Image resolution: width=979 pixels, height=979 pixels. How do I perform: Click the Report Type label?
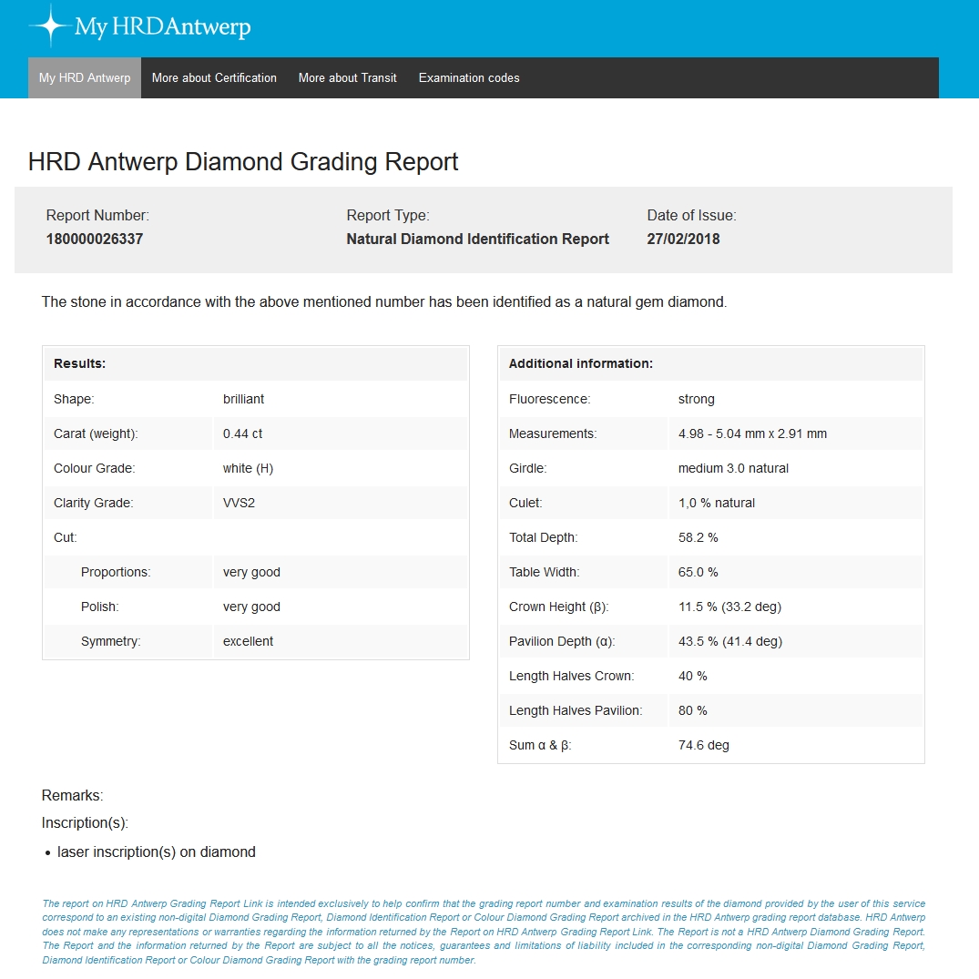click(x=388, y=216)
